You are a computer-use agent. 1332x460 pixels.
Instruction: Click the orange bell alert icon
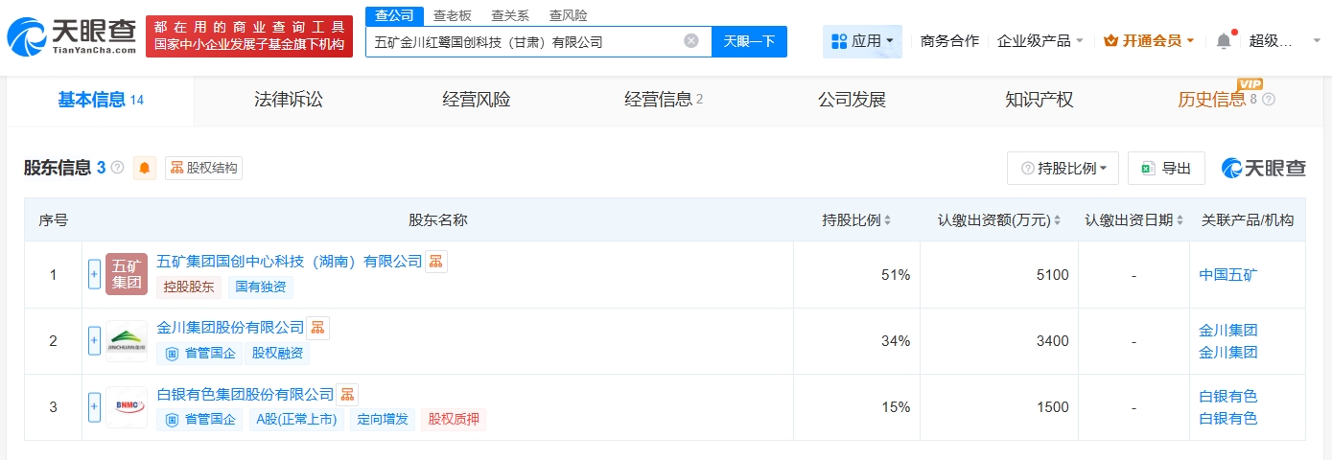[145, 168]
